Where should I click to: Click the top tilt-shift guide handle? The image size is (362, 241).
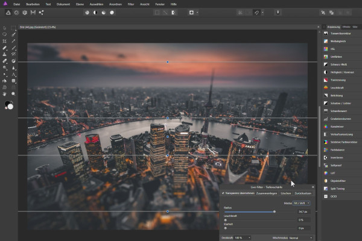click(168, 62)
